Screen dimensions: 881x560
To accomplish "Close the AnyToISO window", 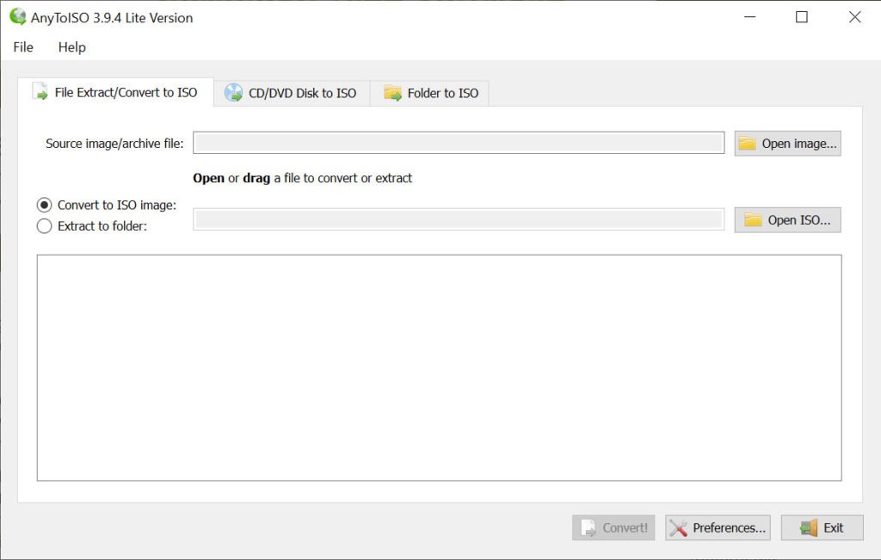I will click(x=854, y=17).
